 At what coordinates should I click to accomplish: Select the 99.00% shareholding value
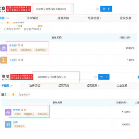pos(130,48)
